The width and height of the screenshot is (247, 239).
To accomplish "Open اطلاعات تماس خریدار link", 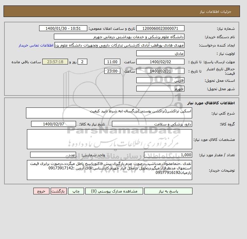I will (x=36, y=45).
